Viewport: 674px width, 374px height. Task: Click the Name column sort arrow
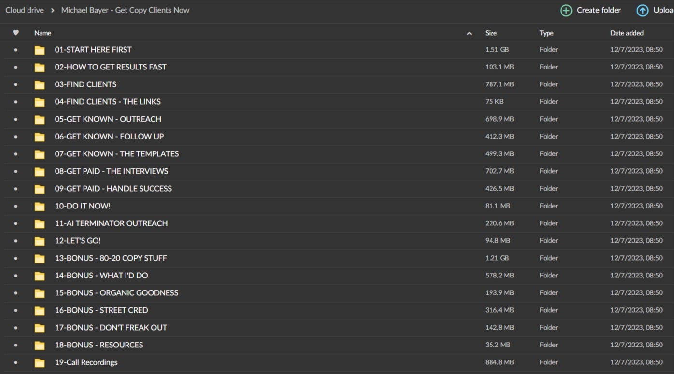click(x=469, y=33)
